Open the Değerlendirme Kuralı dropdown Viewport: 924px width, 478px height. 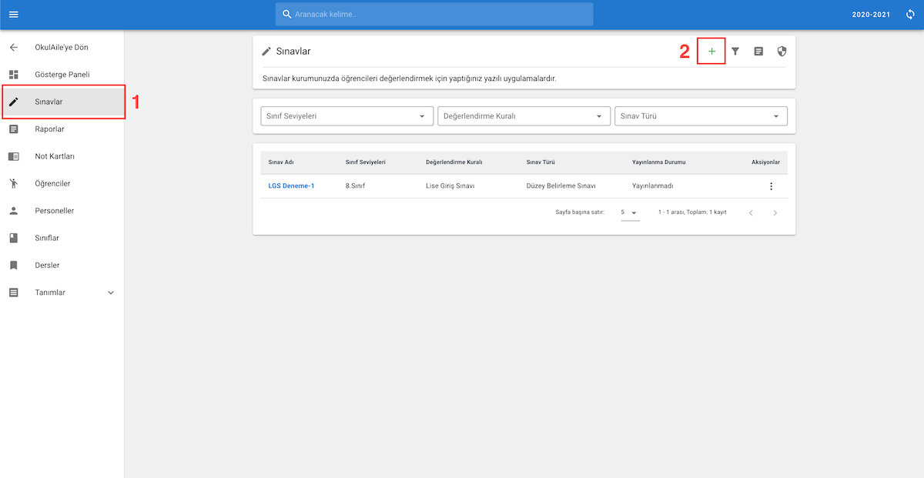tap(524, 116)
